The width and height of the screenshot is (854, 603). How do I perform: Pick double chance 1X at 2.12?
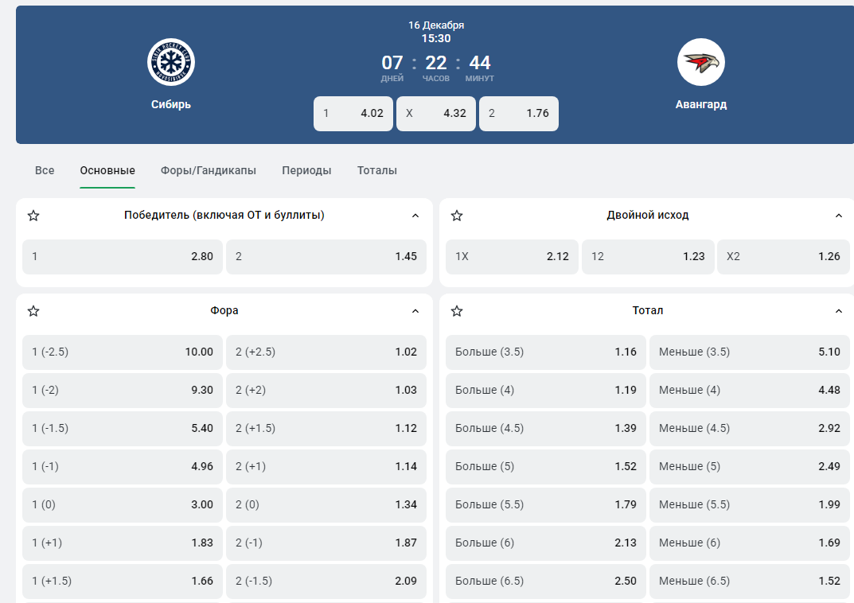point(512,257)
